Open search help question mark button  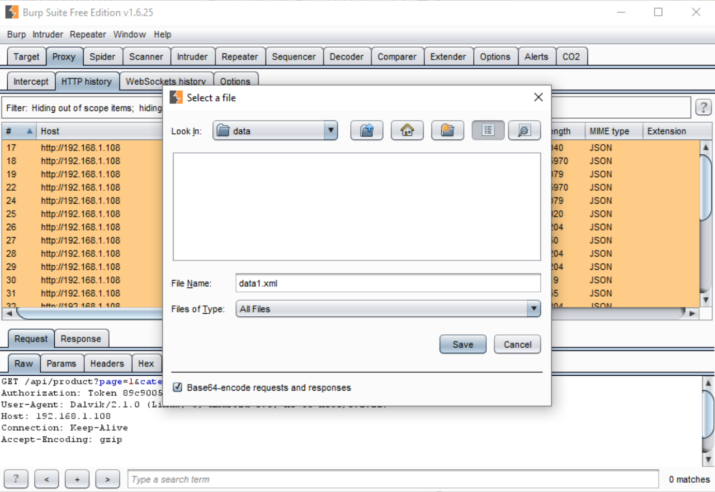(x=15, y=479)
